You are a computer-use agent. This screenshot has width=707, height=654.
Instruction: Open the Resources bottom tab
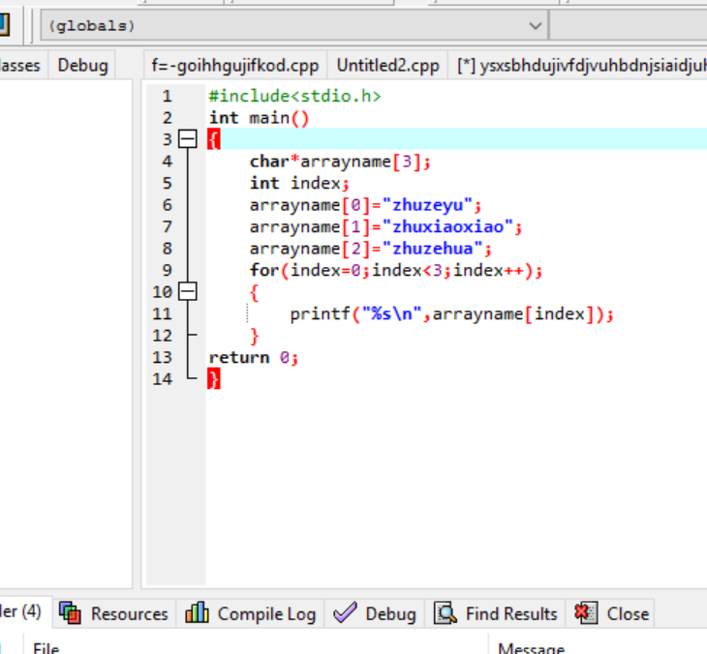114,613
